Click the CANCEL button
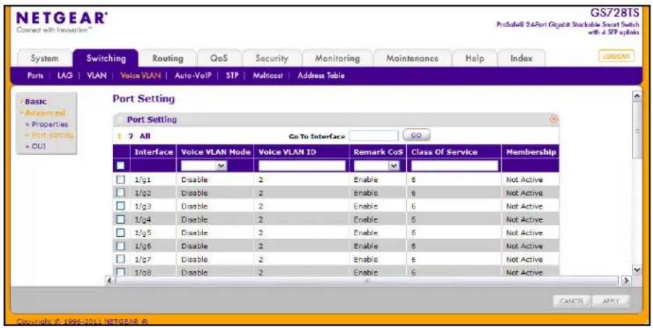This screenshot has width=653, height=328. click(572, 301)
